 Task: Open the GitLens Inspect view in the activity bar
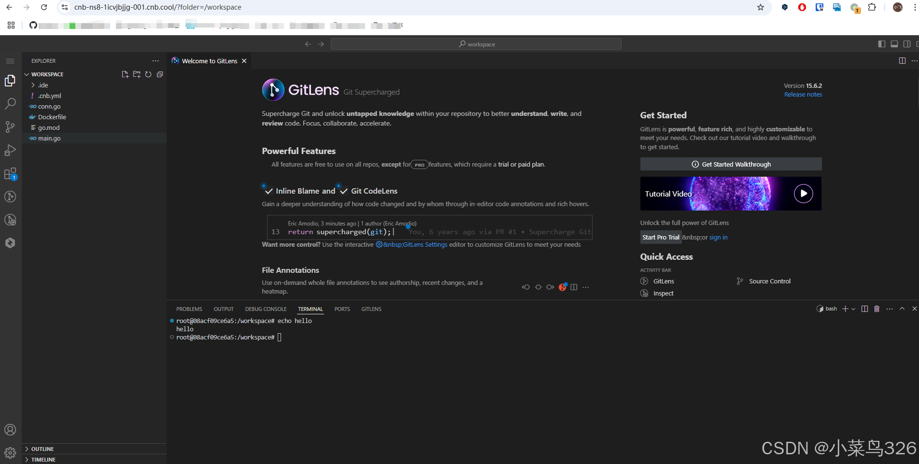click(10, 220)
